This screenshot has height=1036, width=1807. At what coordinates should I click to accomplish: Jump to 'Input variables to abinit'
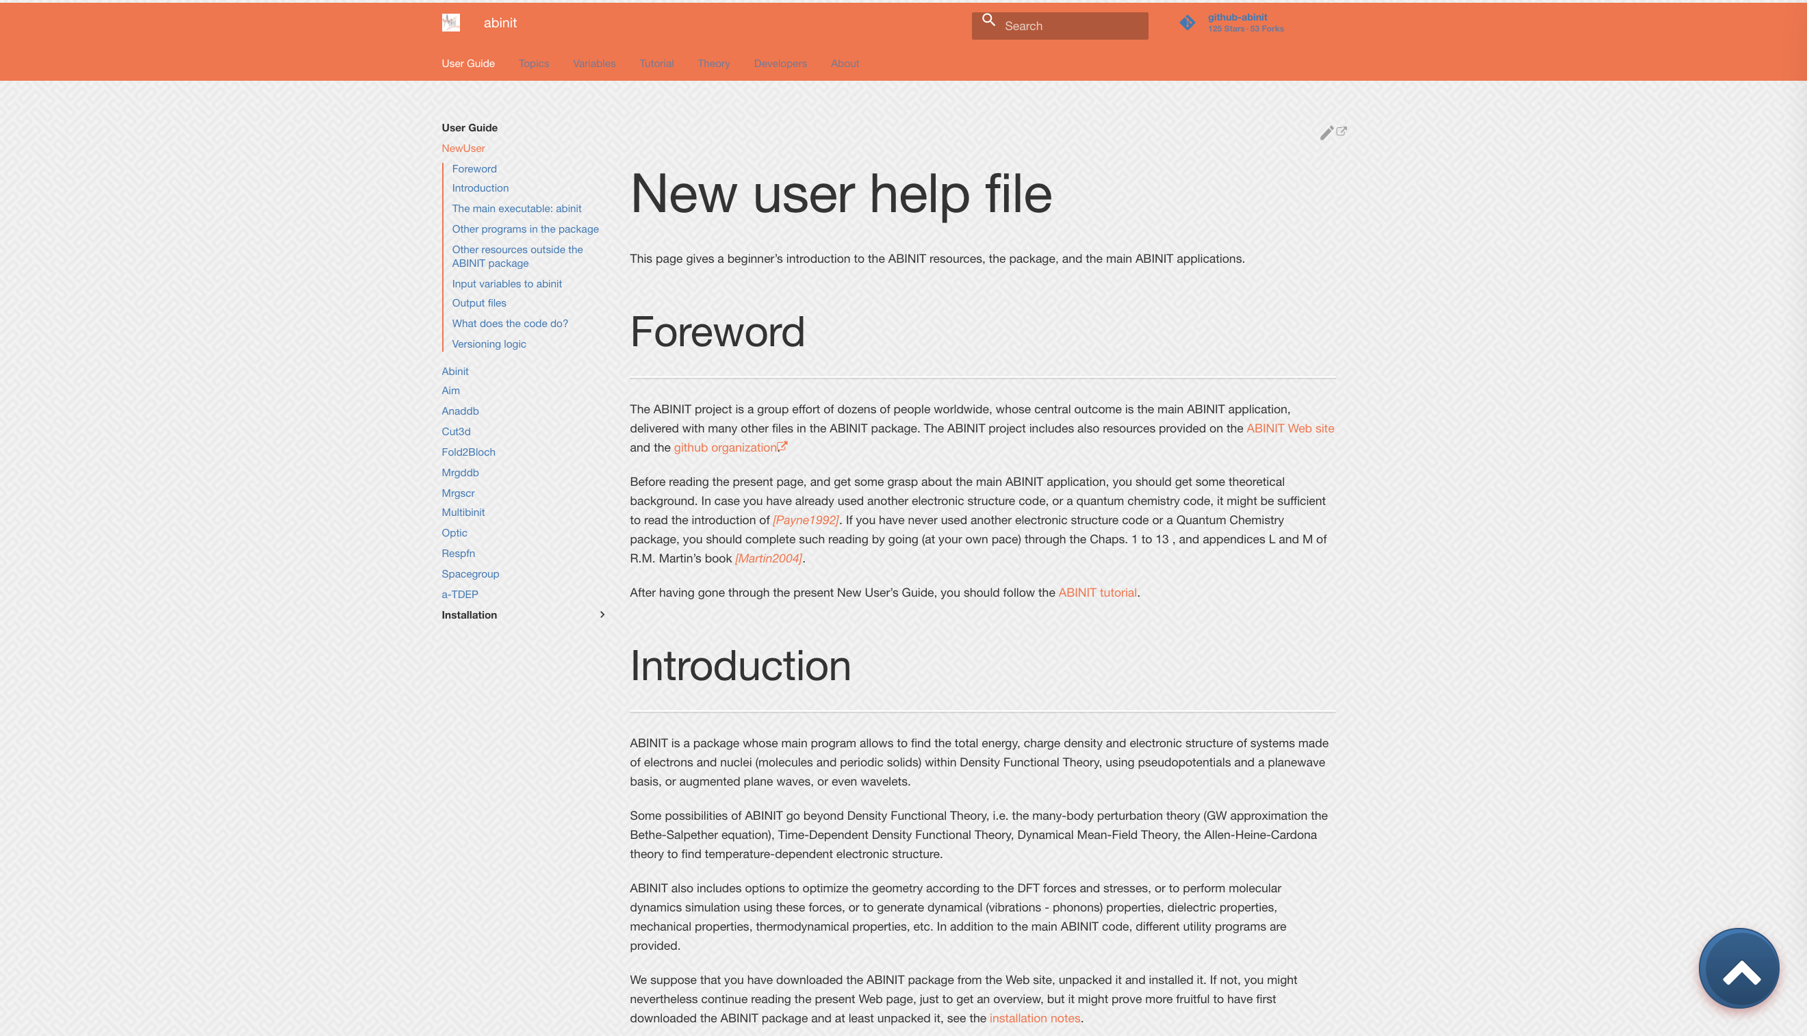(507, 284)
